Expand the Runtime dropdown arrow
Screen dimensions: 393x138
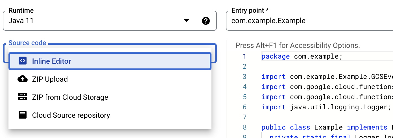pos(186,21)
